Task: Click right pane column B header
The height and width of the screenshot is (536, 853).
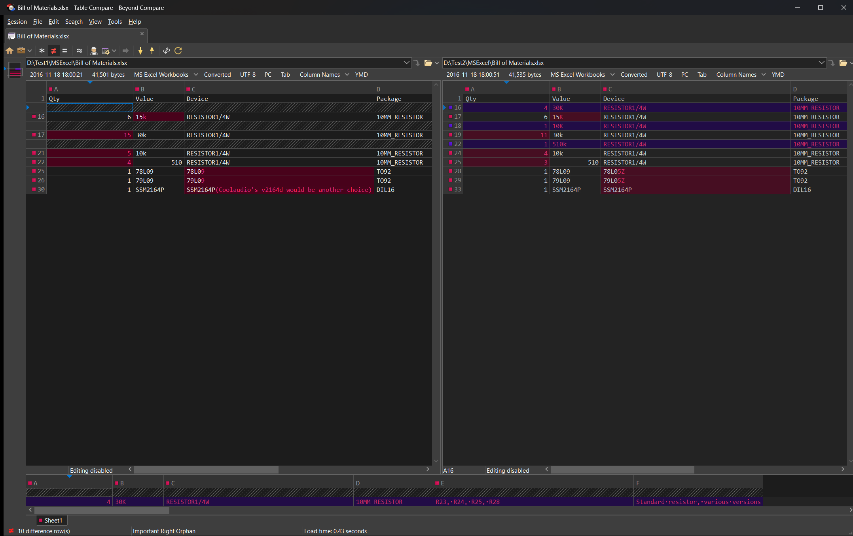Action: click(x=575, y=89)
